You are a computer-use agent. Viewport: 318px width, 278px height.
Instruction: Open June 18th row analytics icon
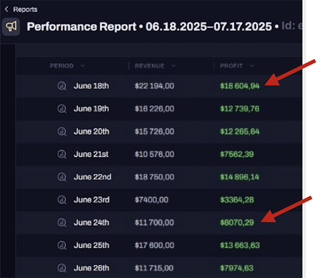pyautogui.click(x=62, y=86)
